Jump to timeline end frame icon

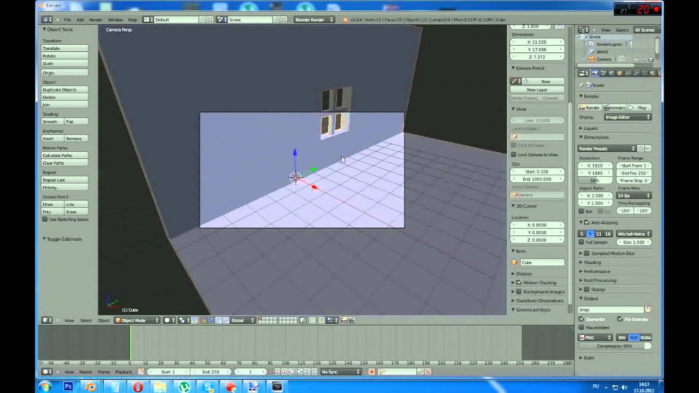click(314, 372)
